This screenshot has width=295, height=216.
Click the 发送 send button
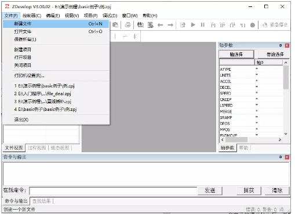[x=210, y=190]
